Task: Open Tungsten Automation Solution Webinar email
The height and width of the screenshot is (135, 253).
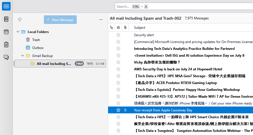Action: pyautogui.click(x=193, y=131)
